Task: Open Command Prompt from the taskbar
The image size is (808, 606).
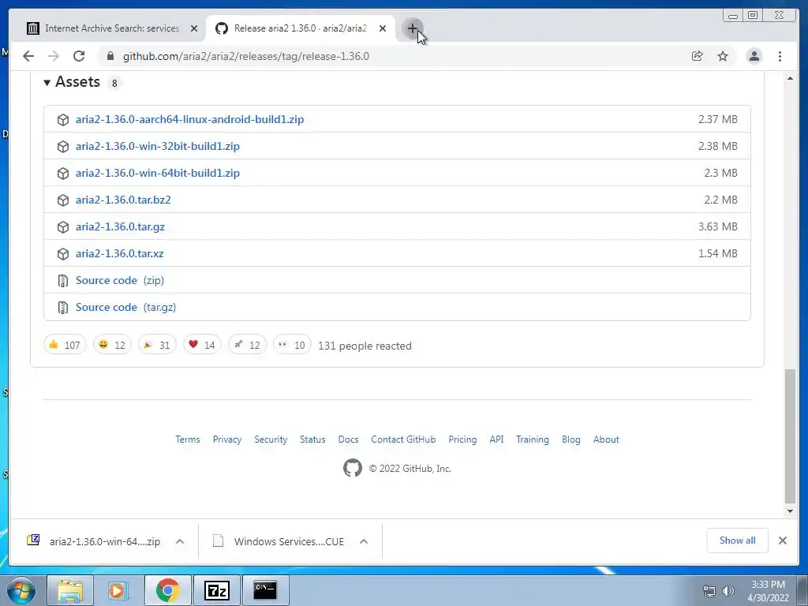Action: [x=265, y=590]
